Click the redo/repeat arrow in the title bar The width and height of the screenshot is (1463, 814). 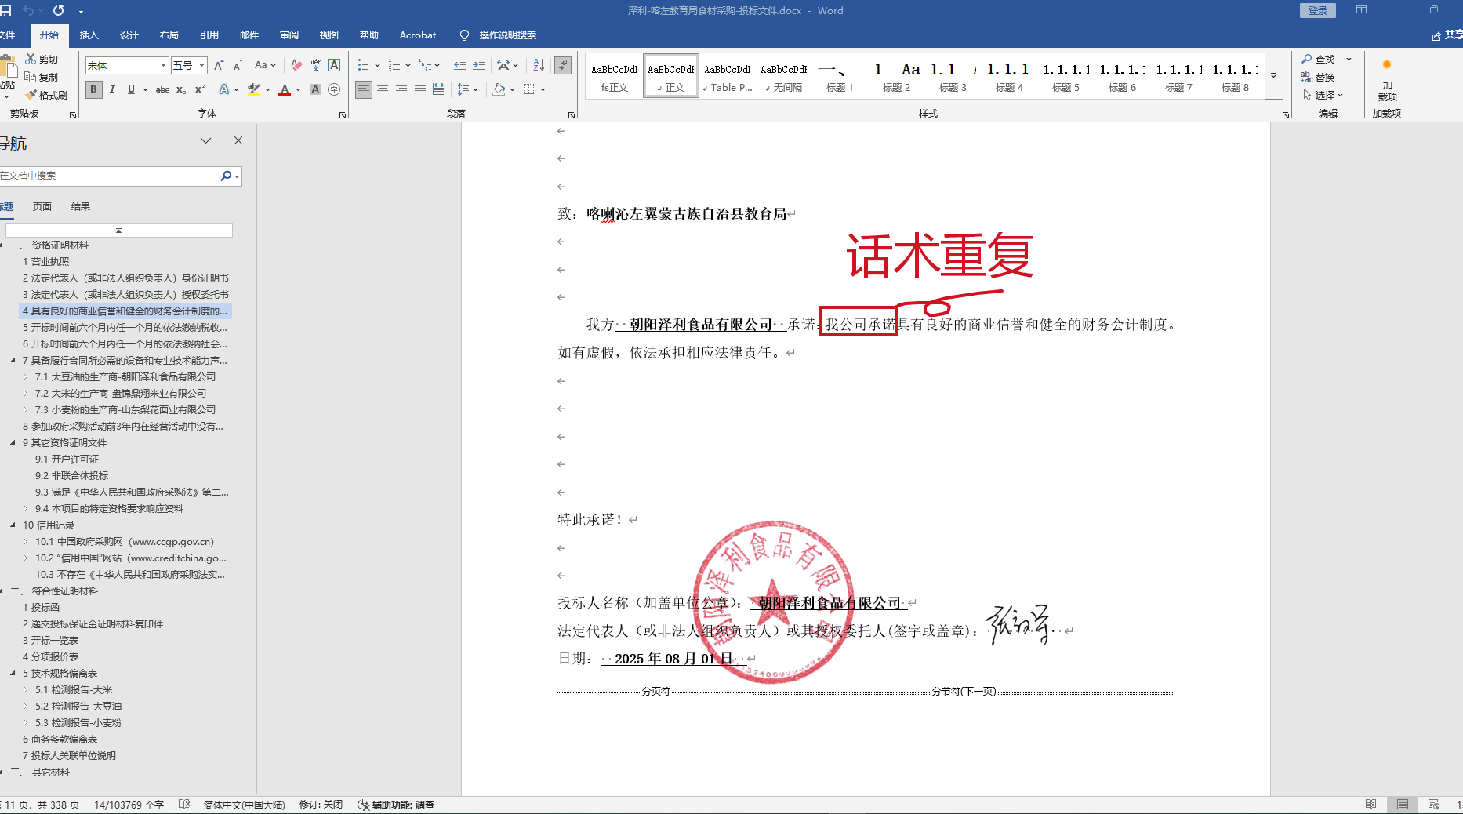pyautogui.click(x=59, y=11)
